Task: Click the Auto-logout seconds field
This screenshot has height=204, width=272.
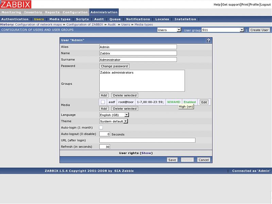Action: click(x=105, y=134)
